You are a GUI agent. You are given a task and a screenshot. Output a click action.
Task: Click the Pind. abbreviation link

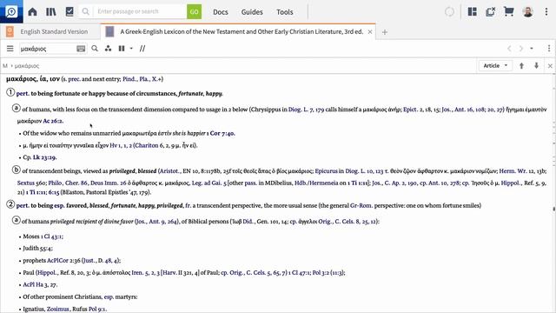(x=129, y=79)
